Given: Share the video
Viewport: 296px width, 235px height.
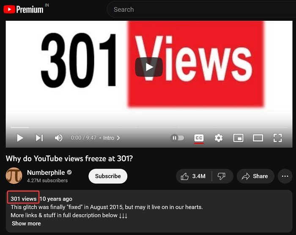Looking at the screenshot, I should click(255, 176).
